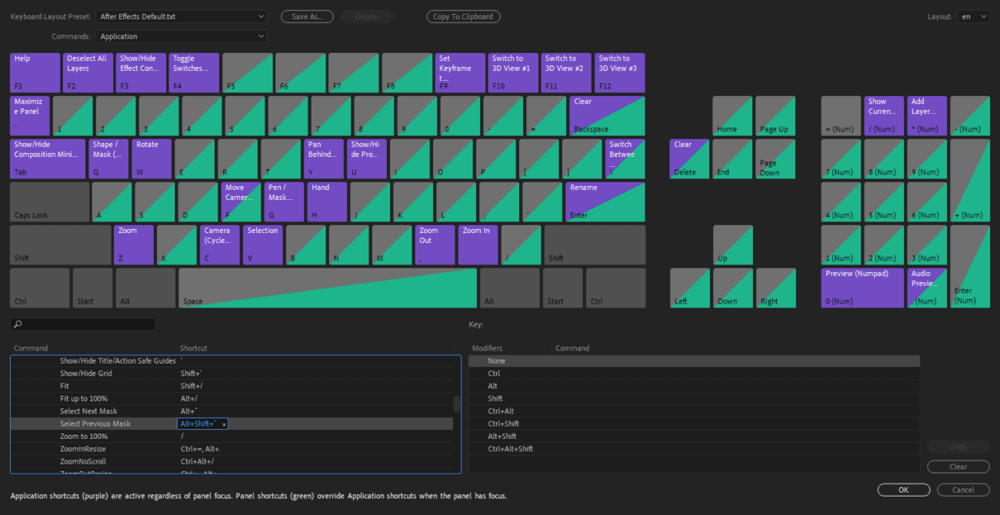Select the Pen / Mask G key
Viewport: 1000px width, 515px height.
(284, 201)
